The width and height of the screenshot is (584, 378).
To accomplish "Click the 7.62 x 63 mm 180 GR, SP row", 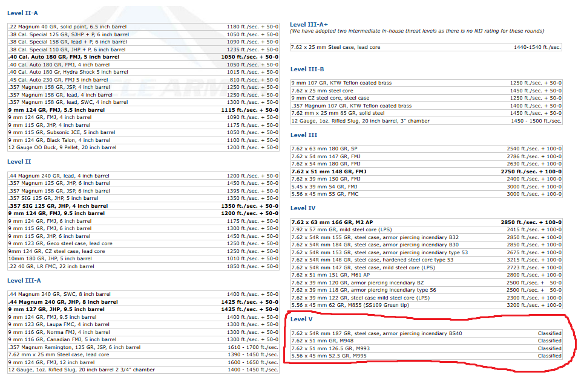I will coord(427,149).
